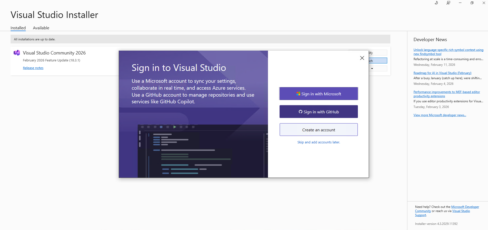Click the date 'Wednesday, February 4, 2026'
This screenshot has height=230, width=488.
tap(434, 84)
